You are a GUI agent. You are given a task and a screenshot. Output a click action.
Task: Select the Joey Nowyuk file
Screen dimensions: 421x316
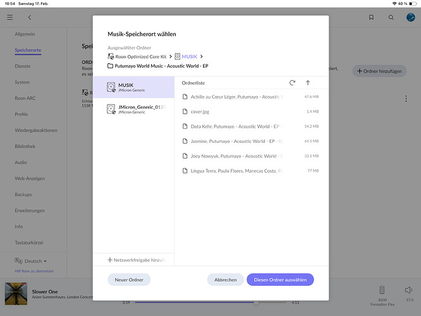(x=250, y=155)
